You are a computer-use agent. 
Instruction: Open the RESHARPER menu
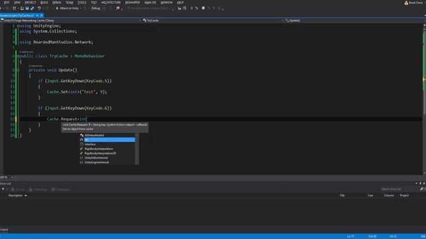[x=132, y=3]
